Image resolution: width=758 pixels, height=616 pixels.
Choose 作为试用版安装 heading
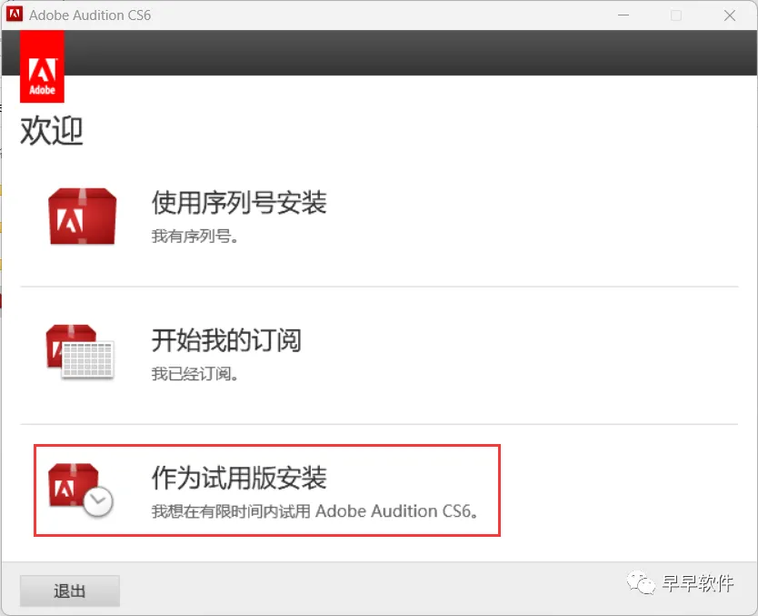pyautogui.click(x=239, y=478)
